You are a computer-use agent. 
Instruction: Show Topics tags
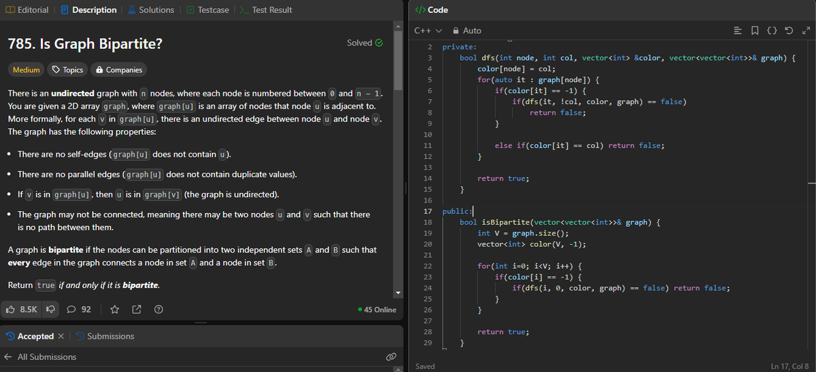point(67,70)
